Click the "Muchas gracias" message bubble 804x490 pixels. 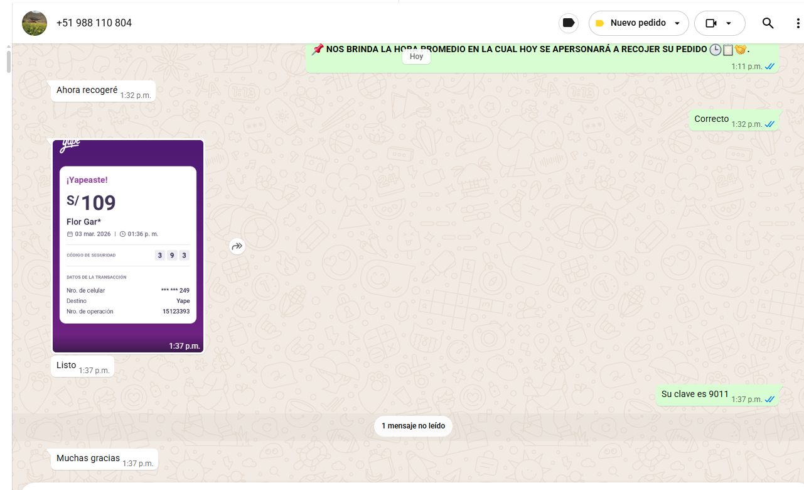88,459
